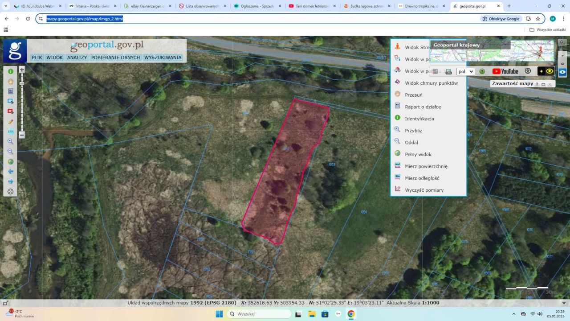Select the pan hand tool in left toolbar
The width and height of the screenshot is (570, 321).
click(x=11, y=82)
